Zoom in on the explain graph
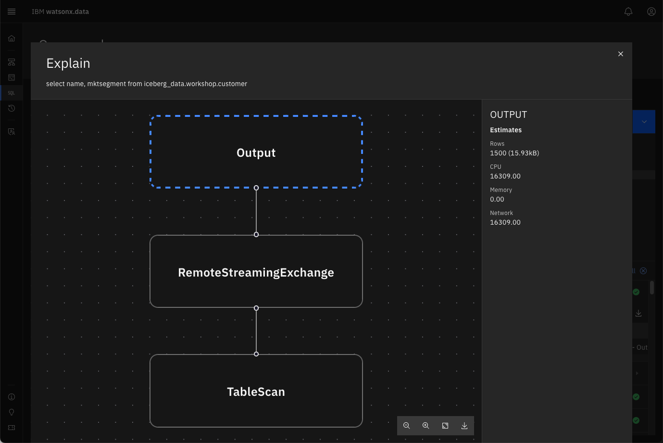The width and height of the screenshot is (663, 443). pos(426,426)
